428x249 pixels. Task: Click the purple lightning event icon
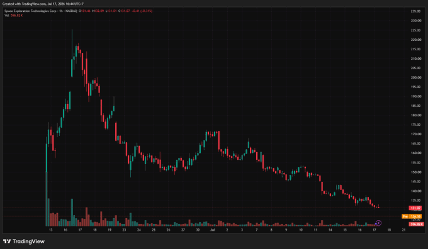click(x=378, y=223)
